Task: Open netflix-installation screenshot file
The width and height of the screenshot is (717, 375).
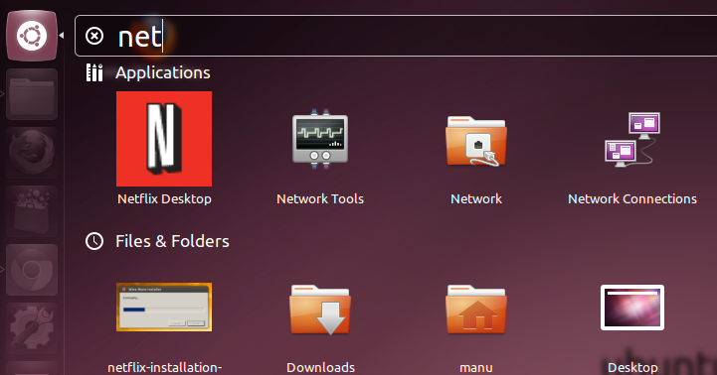Action: (x=164, y=307)
